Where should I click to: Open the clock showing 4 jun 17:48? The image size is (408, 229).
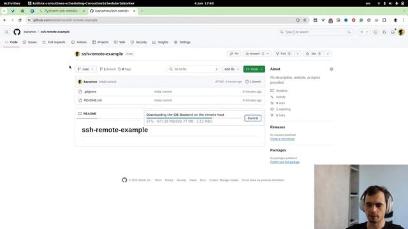click(x=204, y=3)
